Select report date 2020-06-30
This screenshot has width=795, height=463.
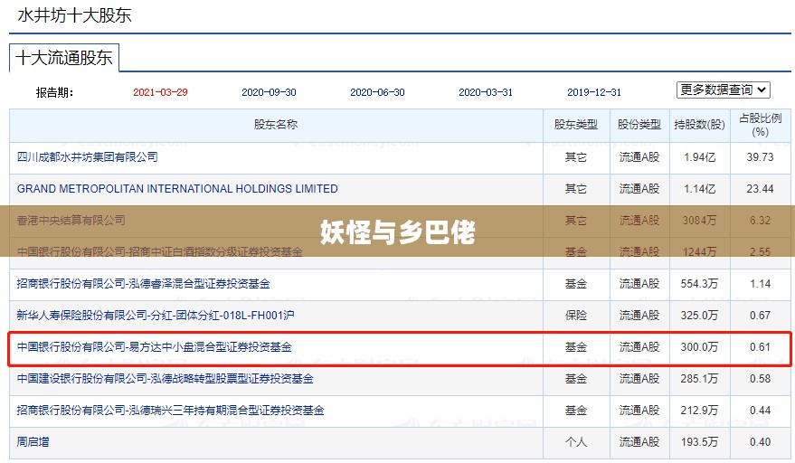377,92
